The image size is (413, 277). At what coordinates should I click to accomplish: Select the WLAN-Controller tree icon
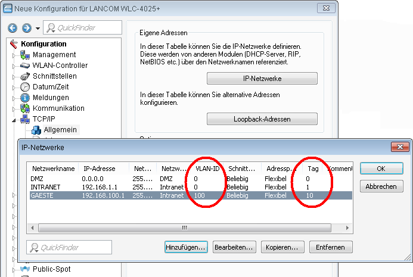click(x=25, y=66)
